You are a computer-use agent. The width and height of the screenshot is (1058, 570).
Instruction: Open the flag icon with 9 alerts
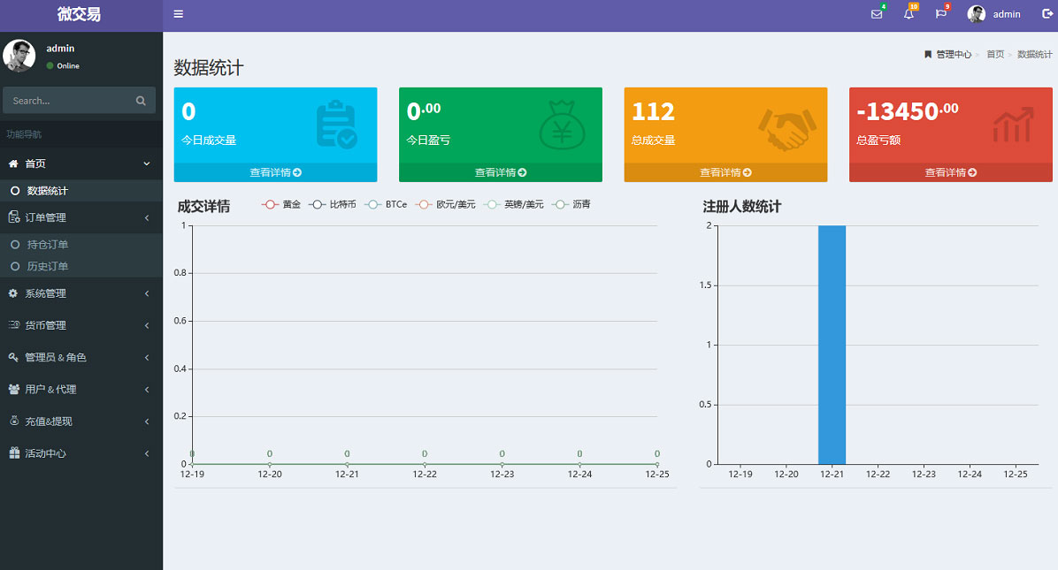(940, 14)
